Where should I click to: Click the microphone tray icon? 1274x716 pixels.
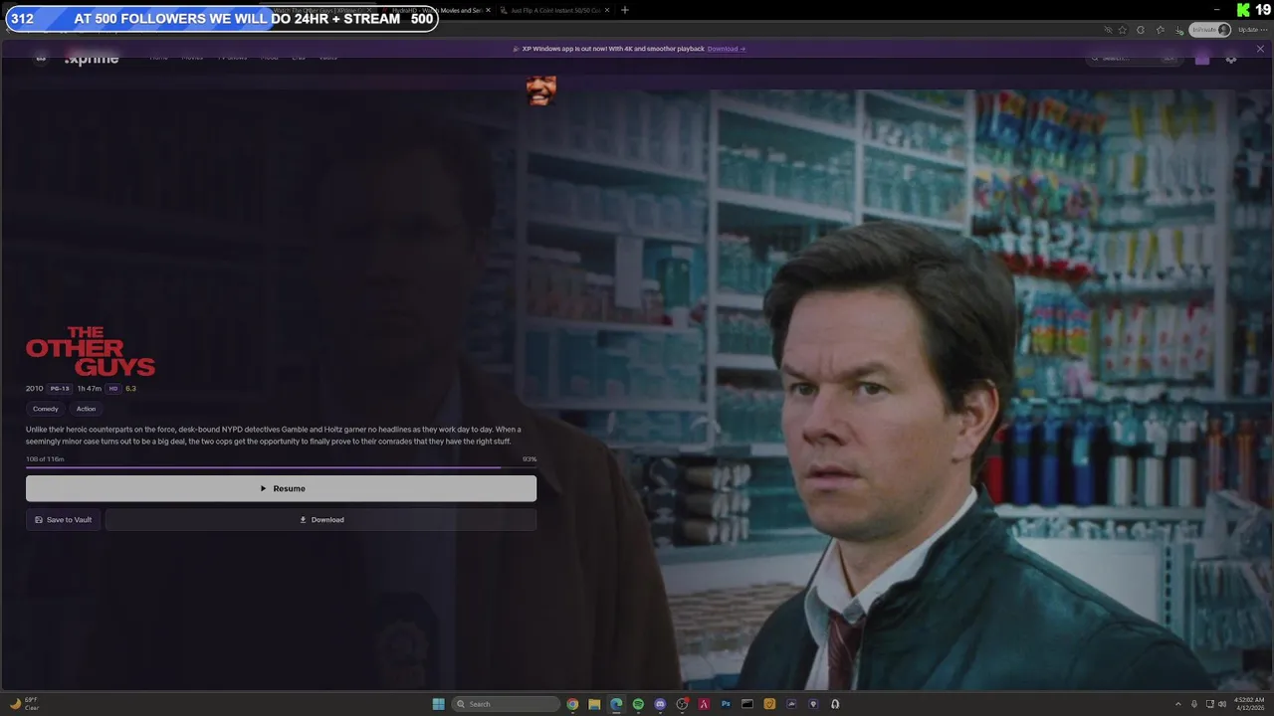1194,704
